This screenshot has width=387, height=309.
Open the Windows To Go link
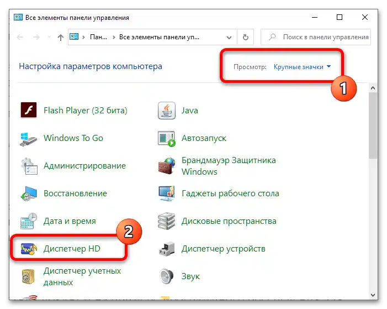(73, 138)
